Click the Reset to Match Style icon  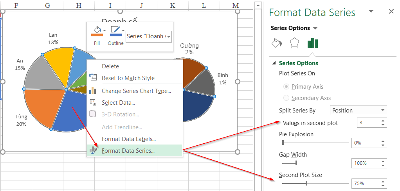point(93,78)
